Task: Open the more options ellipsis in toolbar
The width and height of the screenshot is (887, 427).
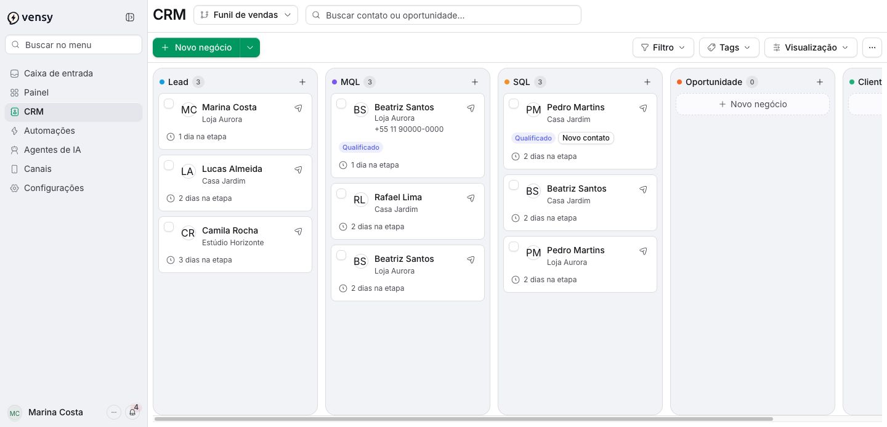Action: click(872, 47)
